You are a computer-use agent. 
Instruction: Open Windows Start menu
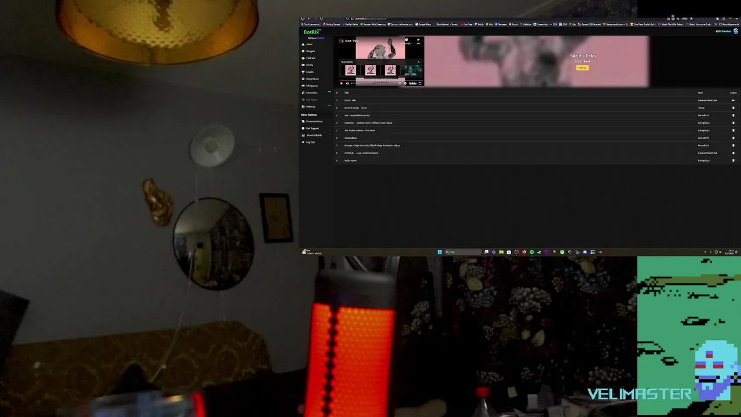click(439, 252)
